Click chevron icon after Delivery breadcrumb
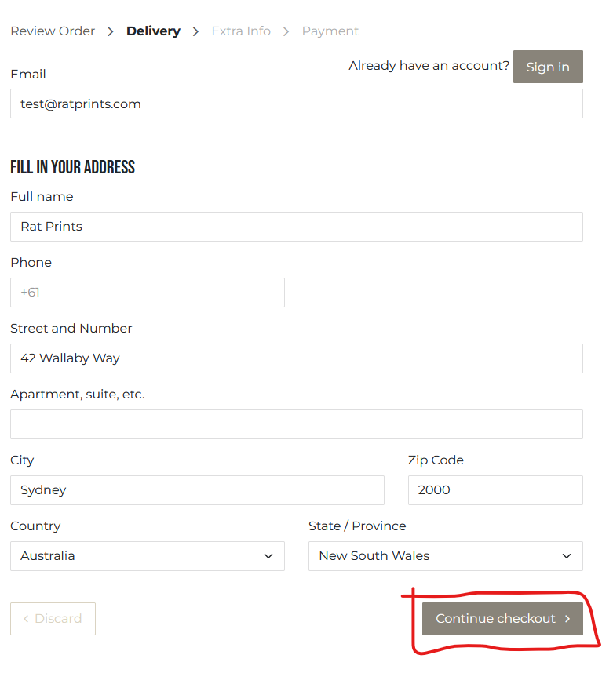The width and height of the screenshot is (602, 684). (195, 31)
